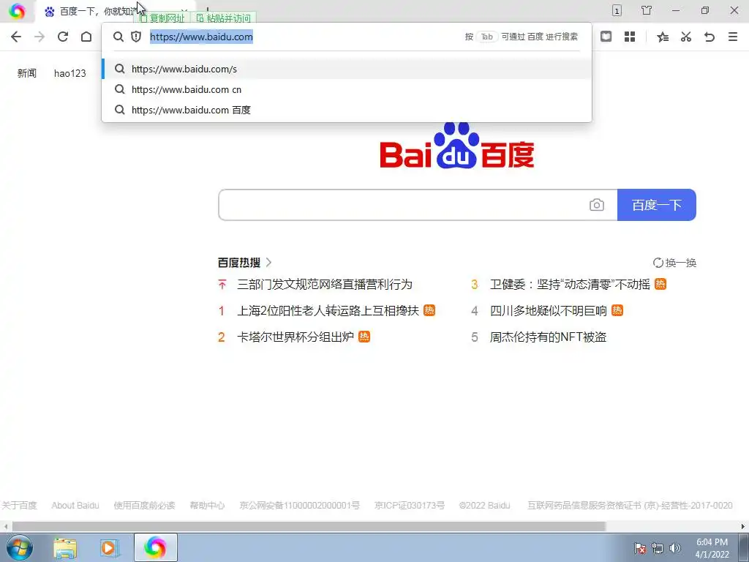Screen dimensions: 749x562
Task: Switch to the 百度一下 browser tab
Action: click(x=115, y=11)
